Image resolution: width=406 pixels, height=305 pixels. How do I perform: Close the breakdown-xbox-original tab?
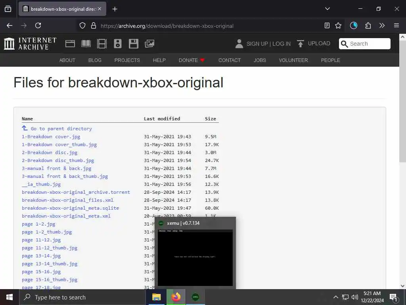[x=100, y=9]
